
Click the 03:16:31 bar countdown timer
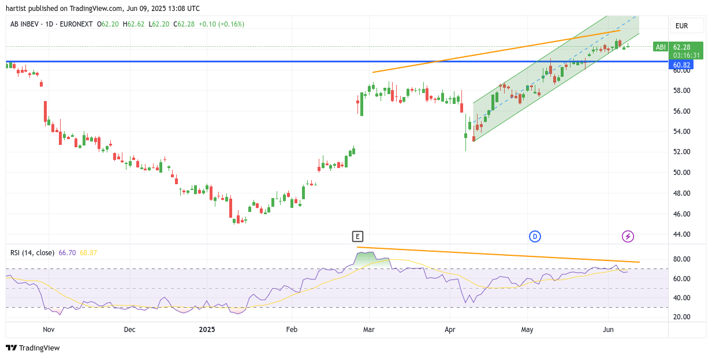click(x=686, y=55)
